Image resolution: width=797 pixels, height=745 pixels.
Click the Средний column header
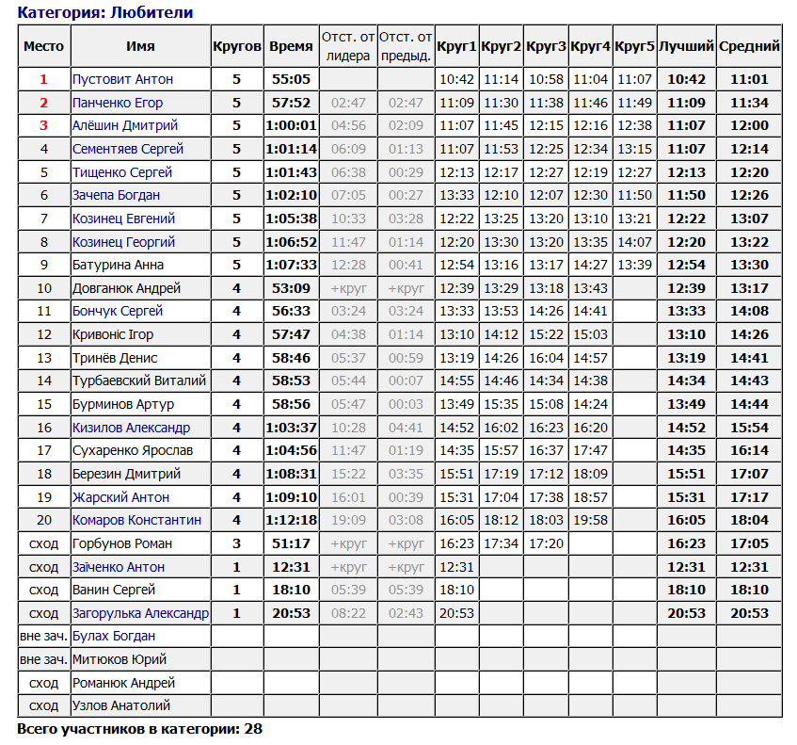coord(749,46)
